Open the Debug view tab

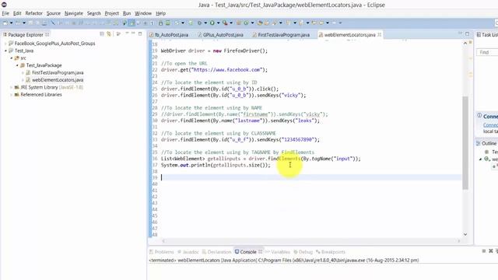(x=303, y=252)
